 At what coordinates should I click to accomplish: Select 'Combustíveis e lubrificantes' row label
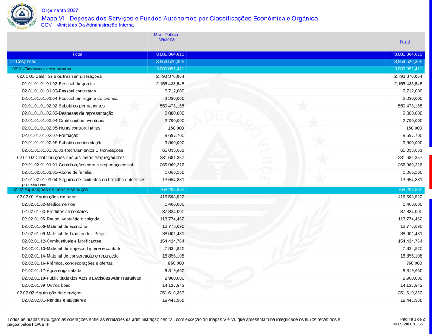coord(61,242)
